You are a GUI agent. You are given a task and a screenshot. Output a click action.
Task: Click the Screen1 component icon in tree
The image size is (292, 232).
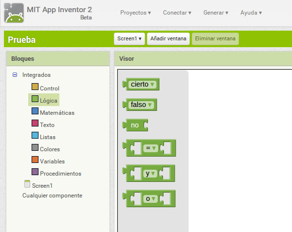click(27, 184)
